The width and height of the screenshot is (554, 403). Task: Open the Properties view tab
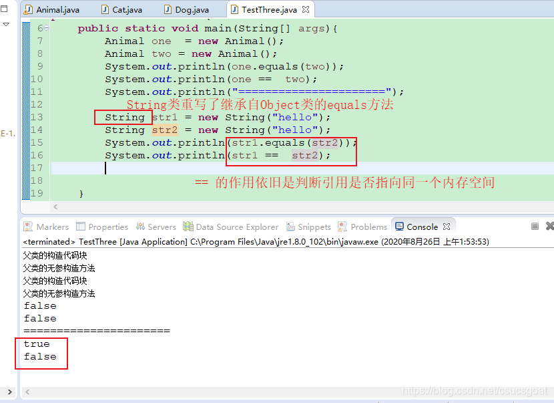coord(102,227)
